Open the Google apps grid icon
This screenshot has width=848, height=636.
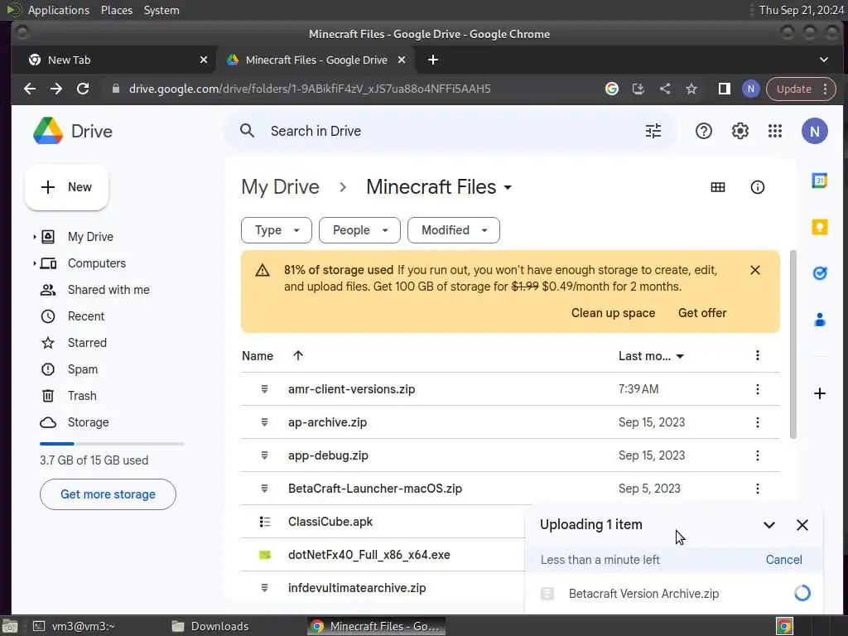775,131
